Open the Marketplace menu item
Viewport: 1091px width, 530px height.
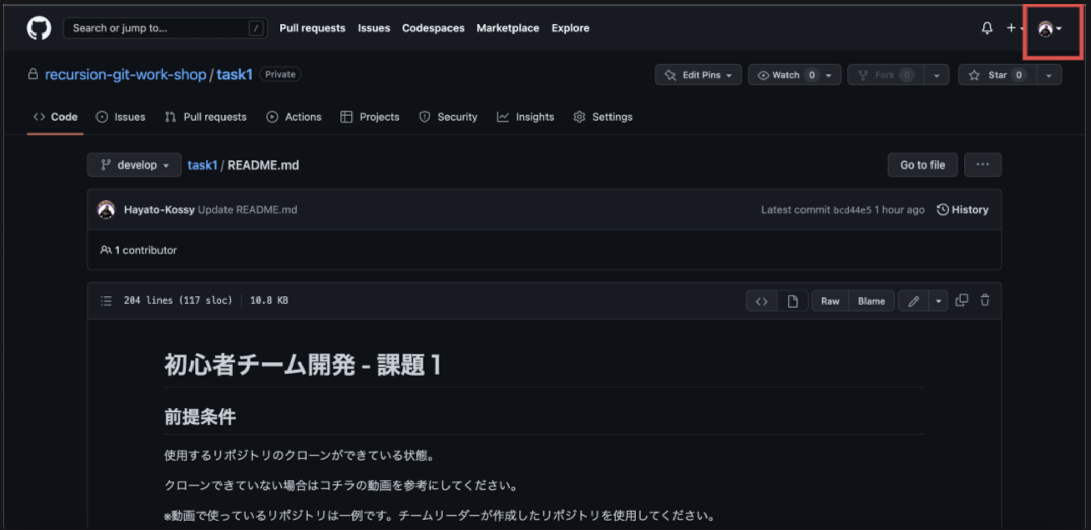[507, 28]
